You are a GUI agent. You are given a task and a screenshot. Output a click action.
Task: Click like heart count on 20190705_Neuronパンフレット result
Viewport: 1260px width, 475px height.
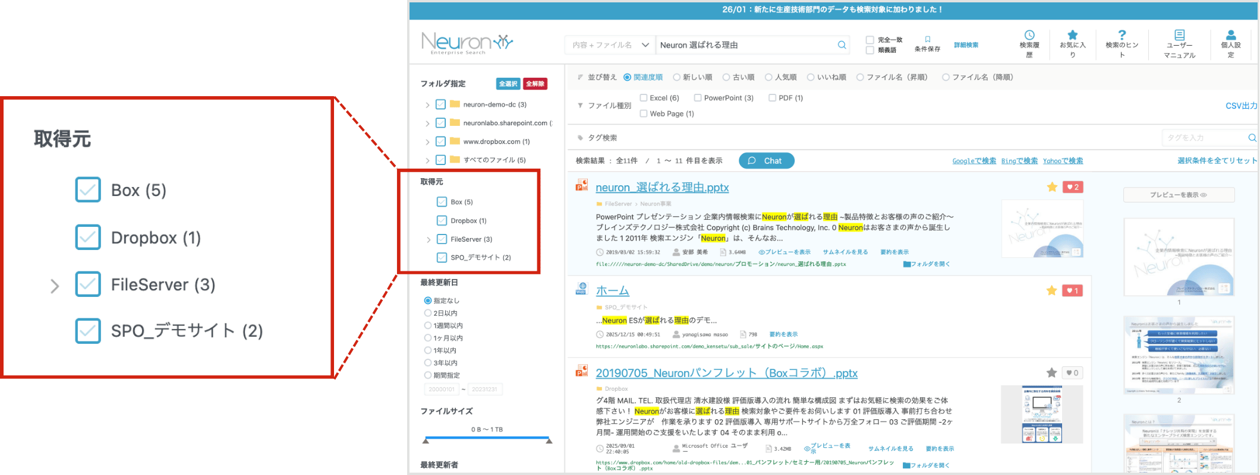point(1073,373)
